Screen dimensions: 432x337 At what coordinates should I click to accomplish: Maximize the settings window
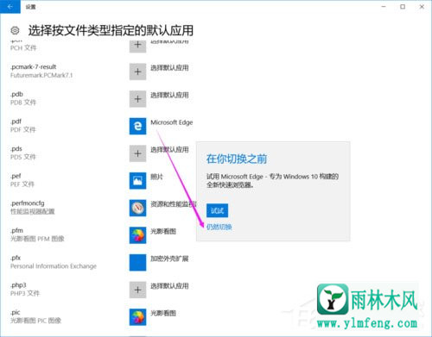point(403,7)
